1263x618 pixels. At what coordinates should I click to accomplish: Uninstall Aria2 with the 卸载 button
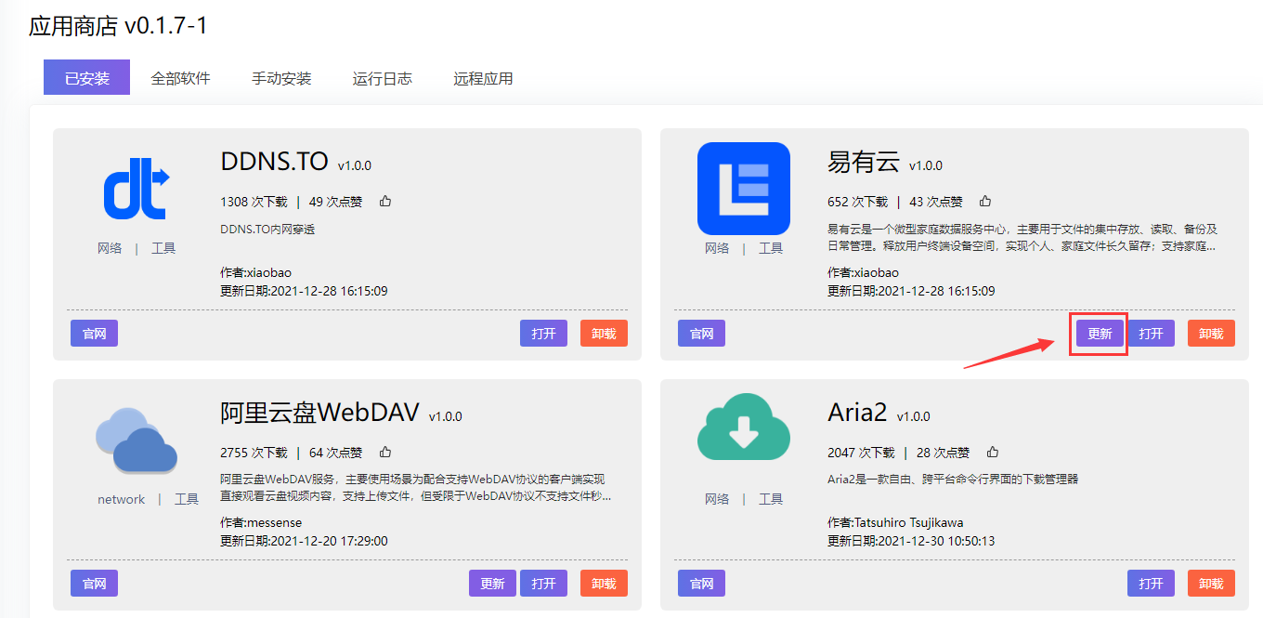point(1211,584)
